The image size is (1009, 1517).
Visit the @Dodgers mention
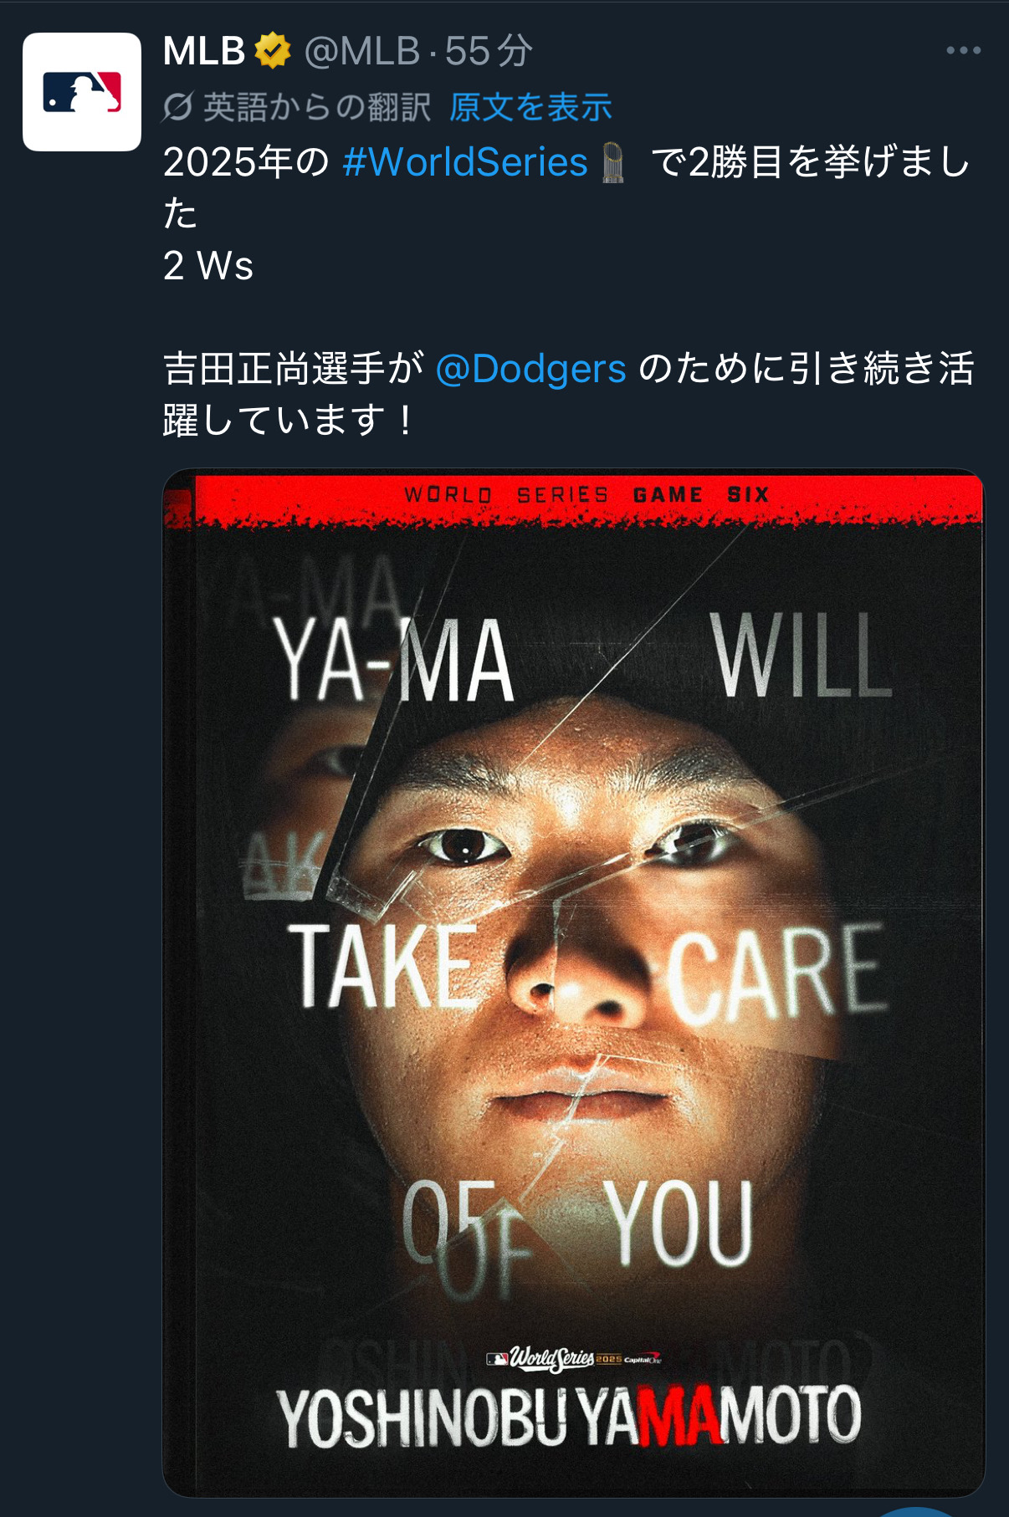[530, 369]
